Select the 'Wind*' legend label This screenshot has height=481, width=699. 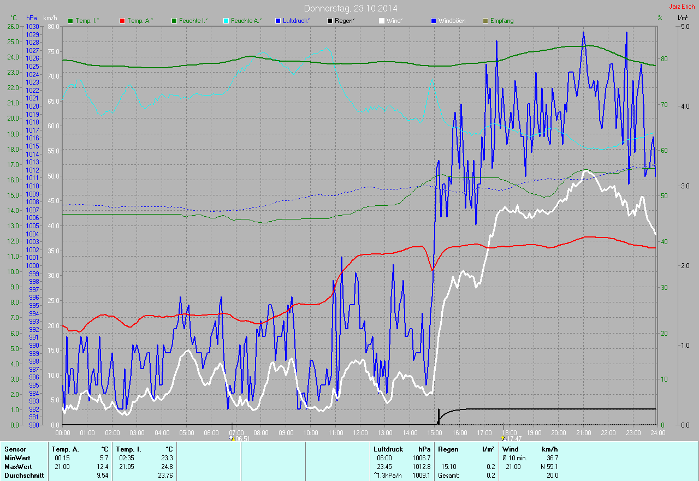(x=394, y=21)
